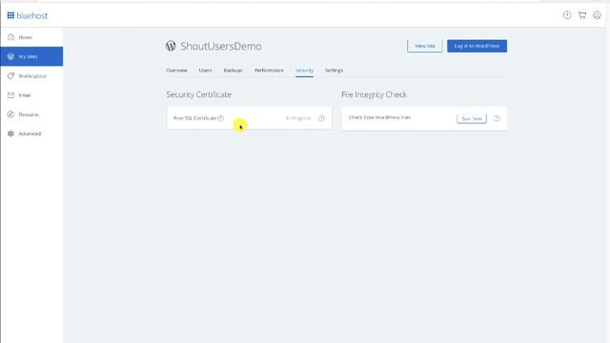Run the file integrity check now
Image resolution: width=610 pixels, height=343 pixels.
[x=472, y=118]
